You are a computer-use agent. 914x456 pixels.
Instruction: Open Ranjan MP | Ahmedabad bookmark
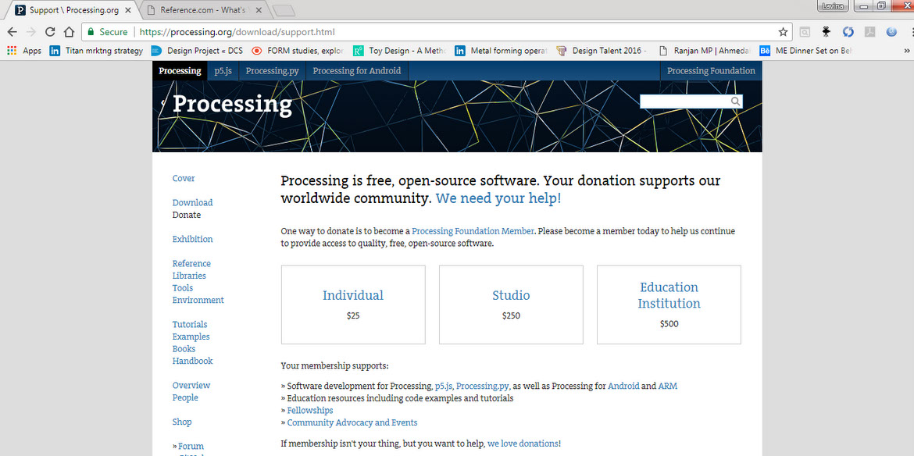pos(705,51)
